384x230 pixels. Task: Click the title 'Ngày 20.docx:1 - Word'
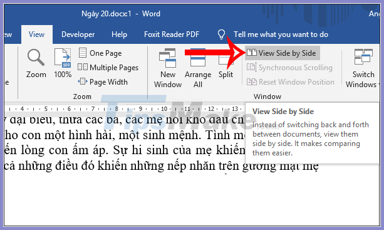point(121,14)
